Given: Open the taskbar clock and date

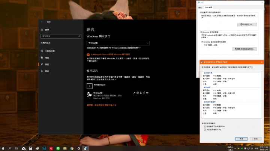Looking at the screenshot, I should coord(264,148).
